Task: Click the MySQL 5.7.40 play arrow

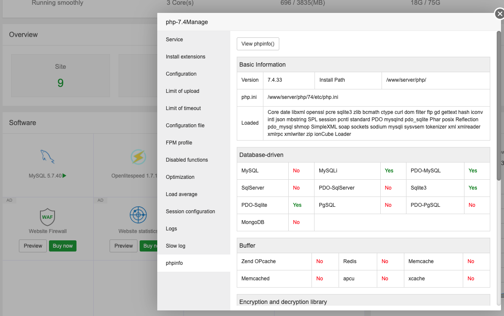Action: coord(64,176)
